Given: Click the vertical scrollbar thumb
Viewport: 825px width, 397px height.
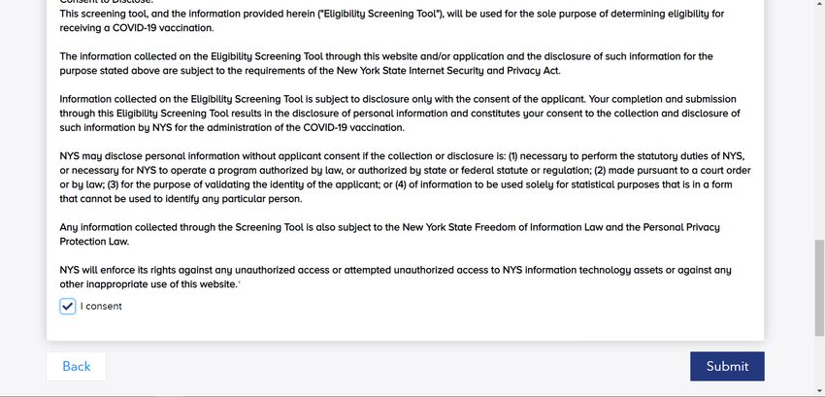Looking at the screenshot, I should click(819, 287).
